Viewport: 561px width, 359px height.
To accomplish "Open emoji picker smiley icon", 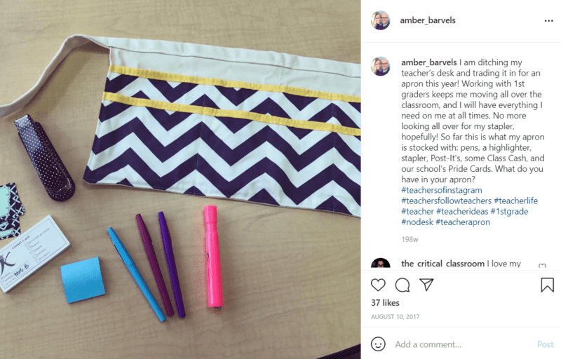I will (378, 344).
